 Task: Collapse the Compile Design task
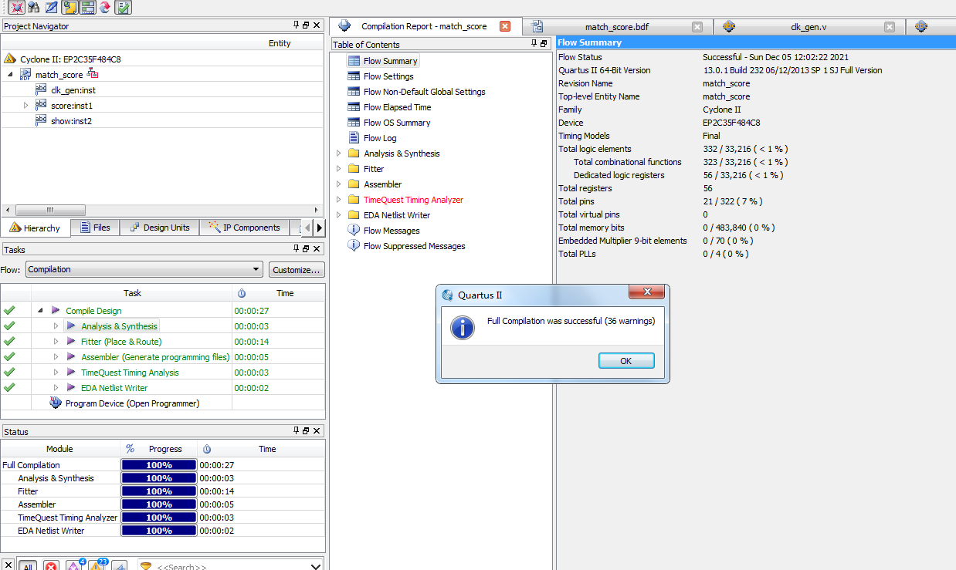40,311
